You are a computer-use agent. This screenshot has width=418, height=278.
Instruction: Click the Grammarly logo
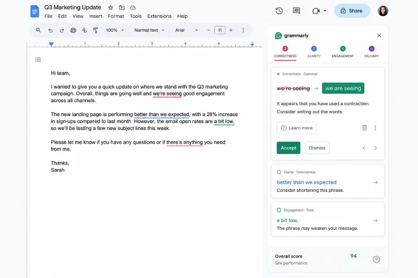278,36
